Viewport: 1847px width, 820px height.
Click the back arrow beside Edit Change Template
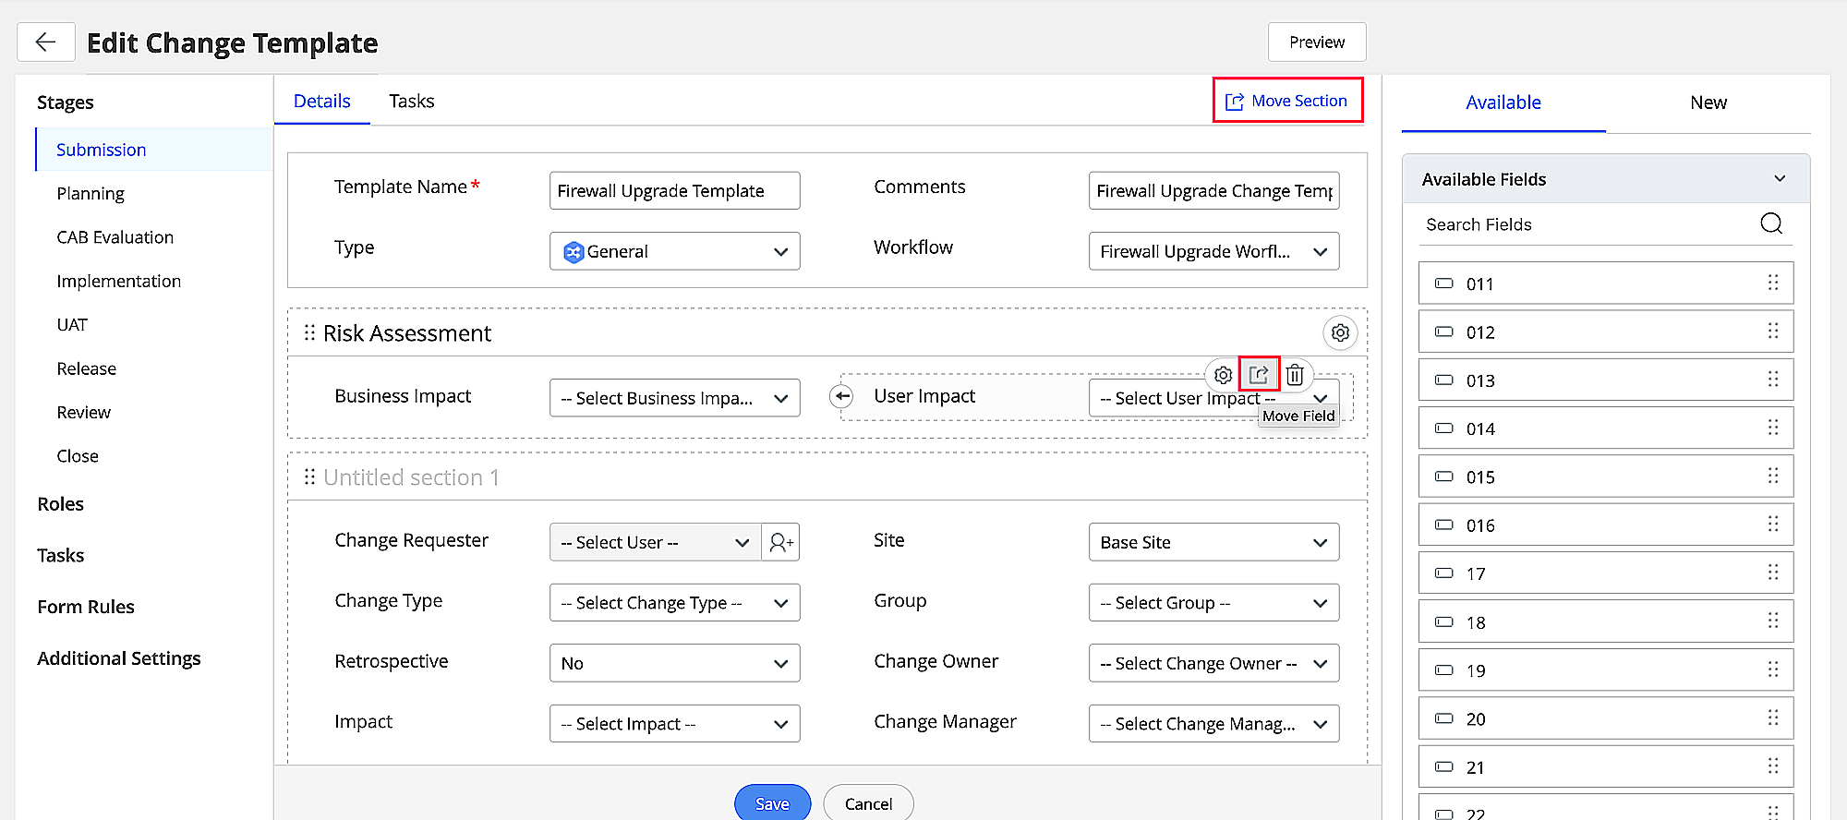point(45,42)
